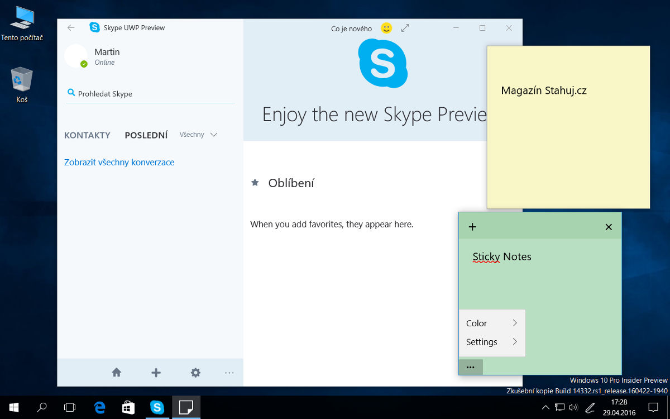The width and height of the screenshot is (670, 419).
Task: Click the Magazín Stahuj.cz text in yellow note
Action: [544, 91]
